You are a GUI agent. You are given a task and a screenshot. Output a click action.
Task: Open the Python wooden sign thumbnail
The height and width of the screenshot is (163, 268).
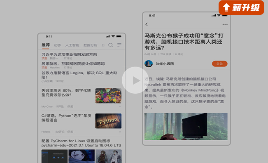pyautogui.click(x=108, y=121)
